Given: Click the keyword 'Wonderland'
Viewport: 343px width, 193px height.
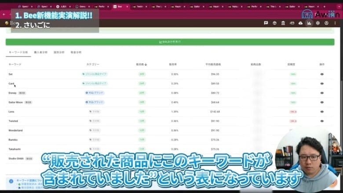Looking at the screenshot, I should (x=15, y=130).
